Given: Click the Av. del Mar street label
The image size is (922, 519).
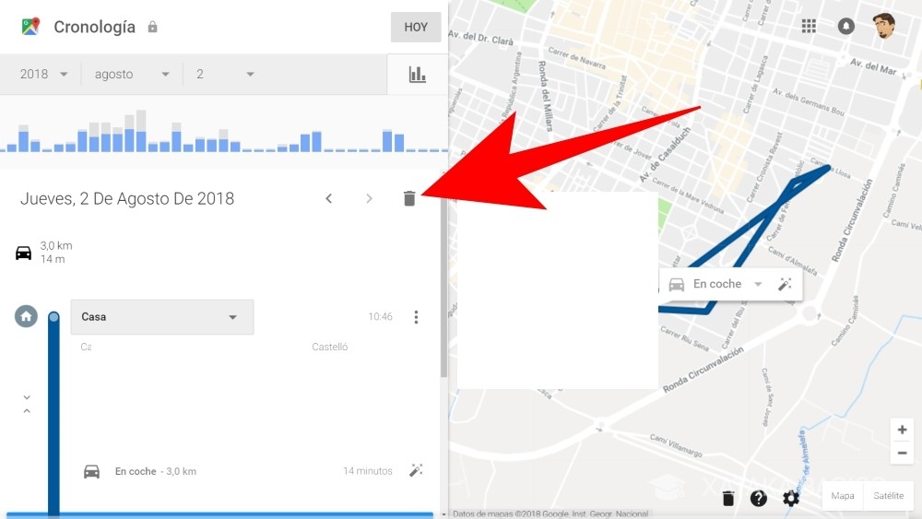Looking at the screenshot, I should click(x=873, y=66).
